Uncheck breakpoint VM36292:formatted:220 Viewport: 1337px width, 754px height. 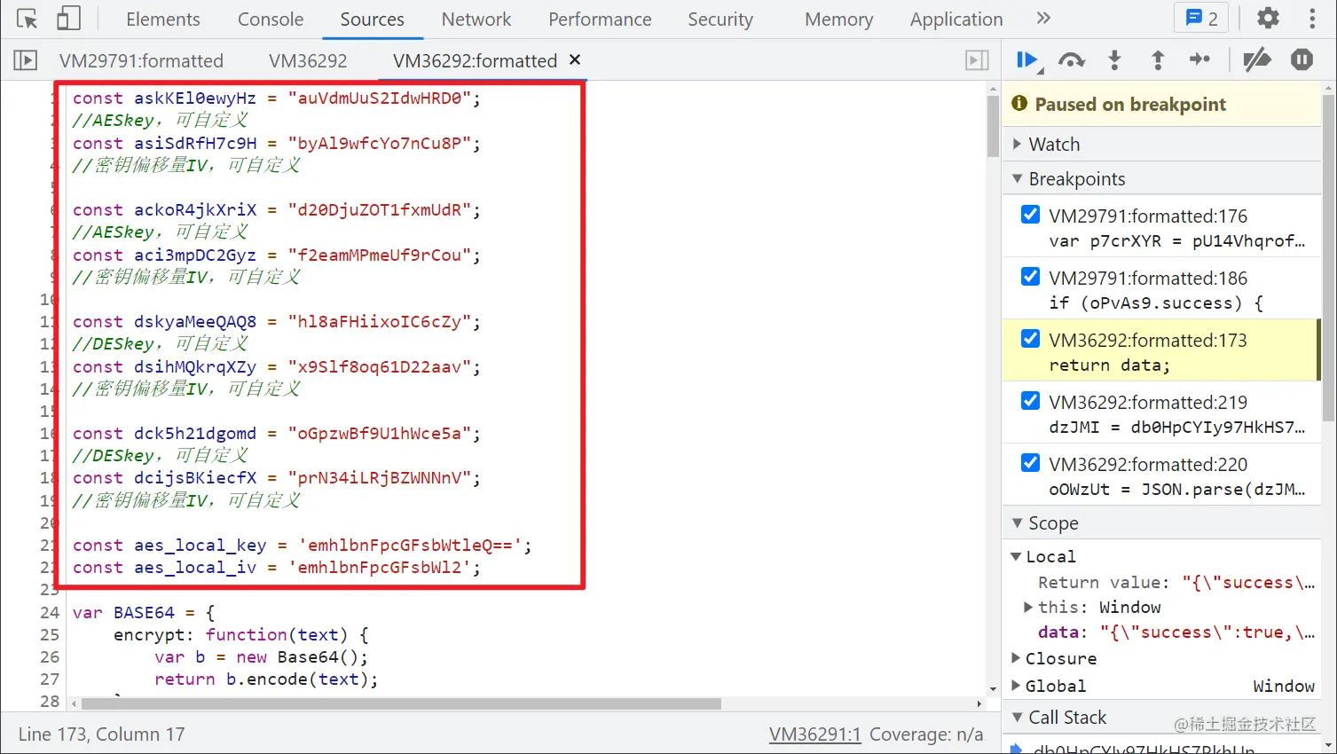1030,463
